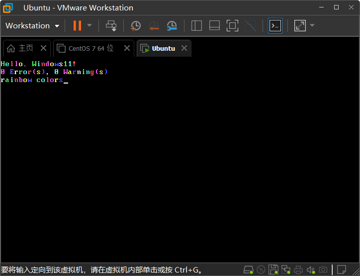360x276 pixels.
Task: Click the network adapter status icon
Action: [x=286, y=270]
